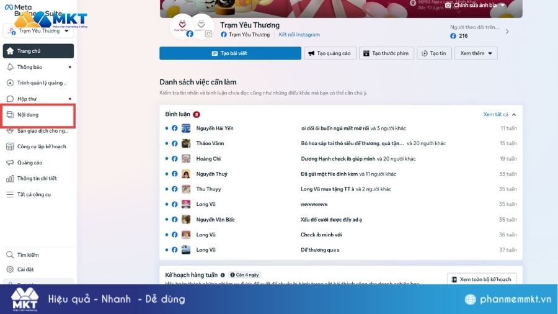Click the Quảng cáo megaphone icon in sidebar

[10, 163]
